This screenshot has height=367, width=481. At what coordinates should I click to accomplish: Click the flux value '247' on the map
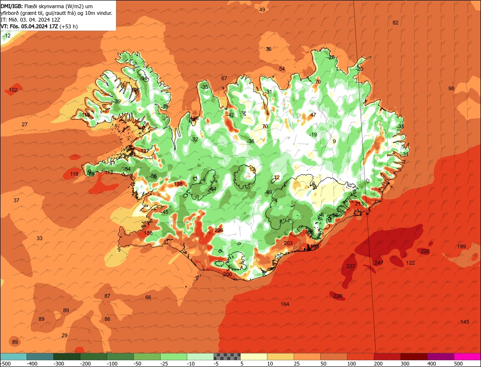point(379,263)
